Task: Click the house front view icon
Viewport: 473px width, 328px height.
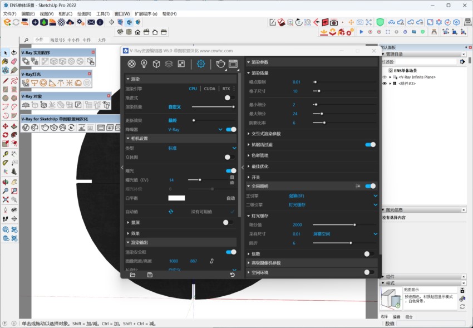Action: [137, 32]
